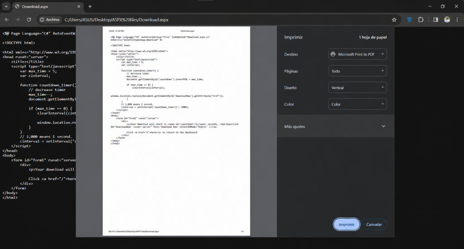Open the Destino printer dropdown

pos(357,54)
